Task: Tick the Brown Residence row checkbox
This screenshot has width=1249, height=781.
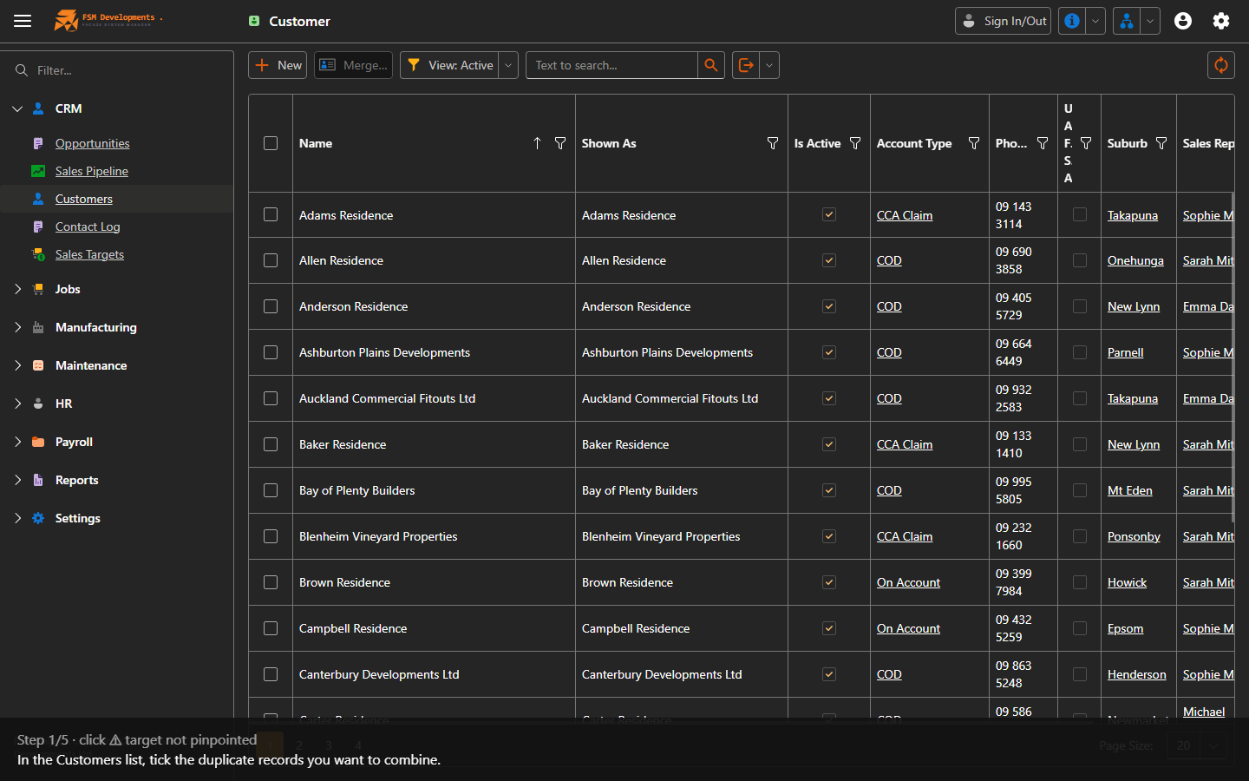Action: click(x=271, y=582)
